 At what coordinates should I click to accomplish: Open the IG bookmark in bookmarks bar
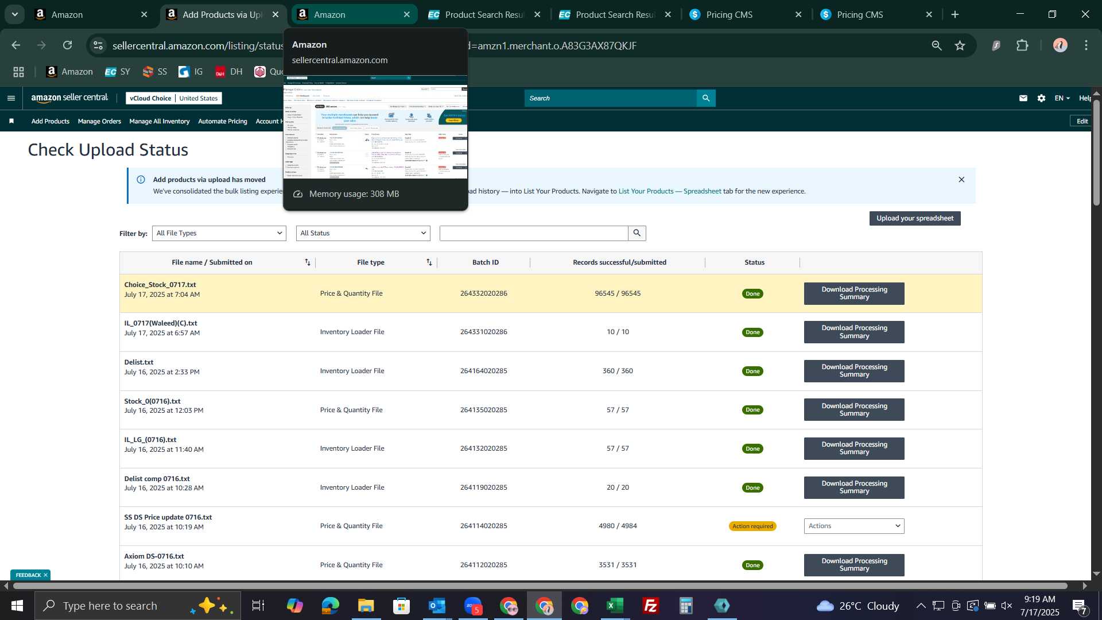[191, 72]
